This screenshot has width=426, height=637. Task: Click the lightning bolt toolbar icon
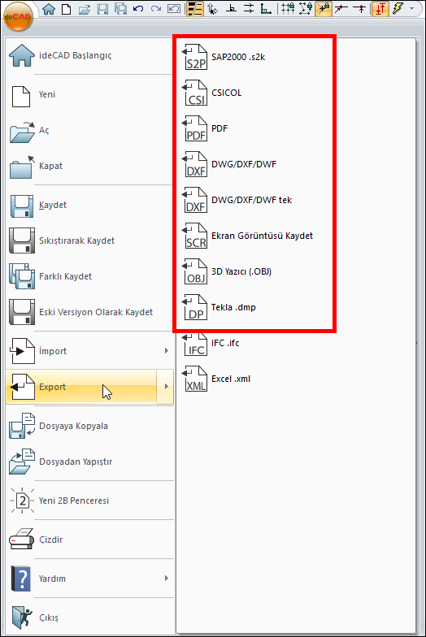tap(398, 8)
